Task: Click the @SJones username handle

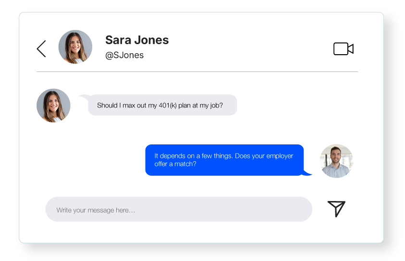Action: pos(124,55)
